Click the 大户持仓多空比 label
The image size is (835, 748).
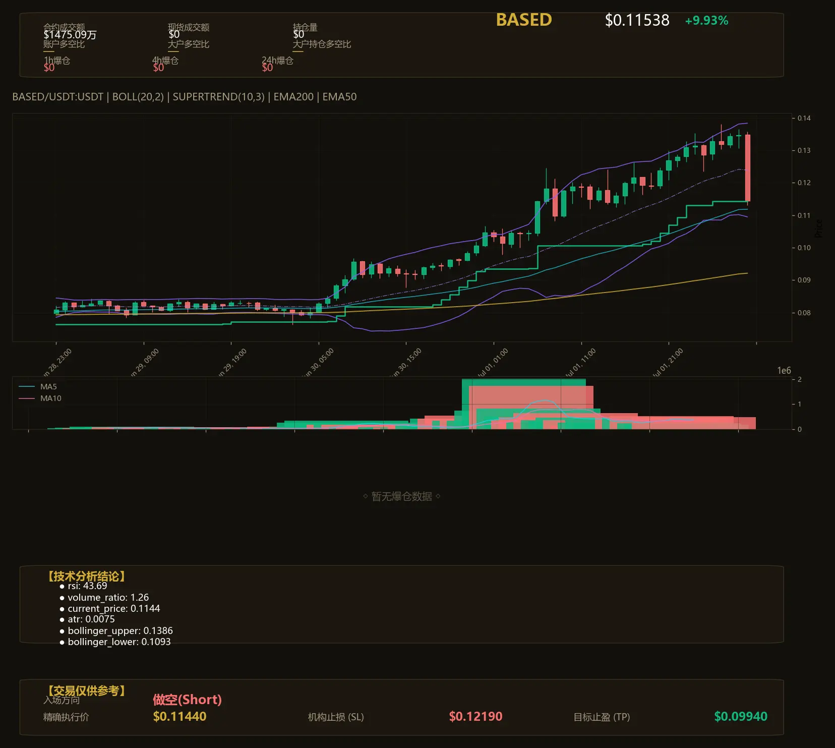322,44
